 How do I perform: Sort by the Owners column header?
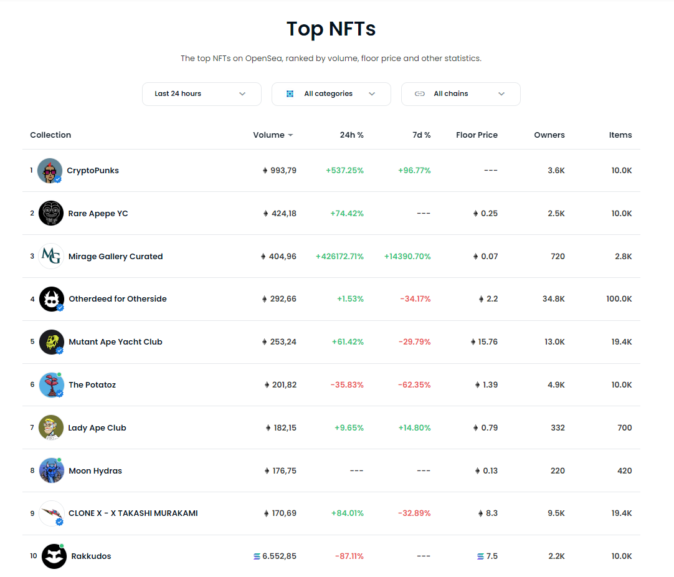click(549, 135)
